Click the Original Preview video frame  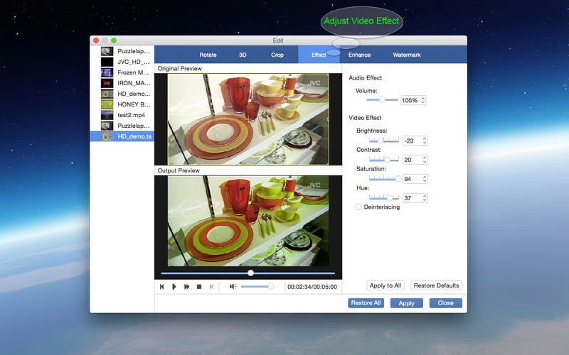click(x=248, y=119)
